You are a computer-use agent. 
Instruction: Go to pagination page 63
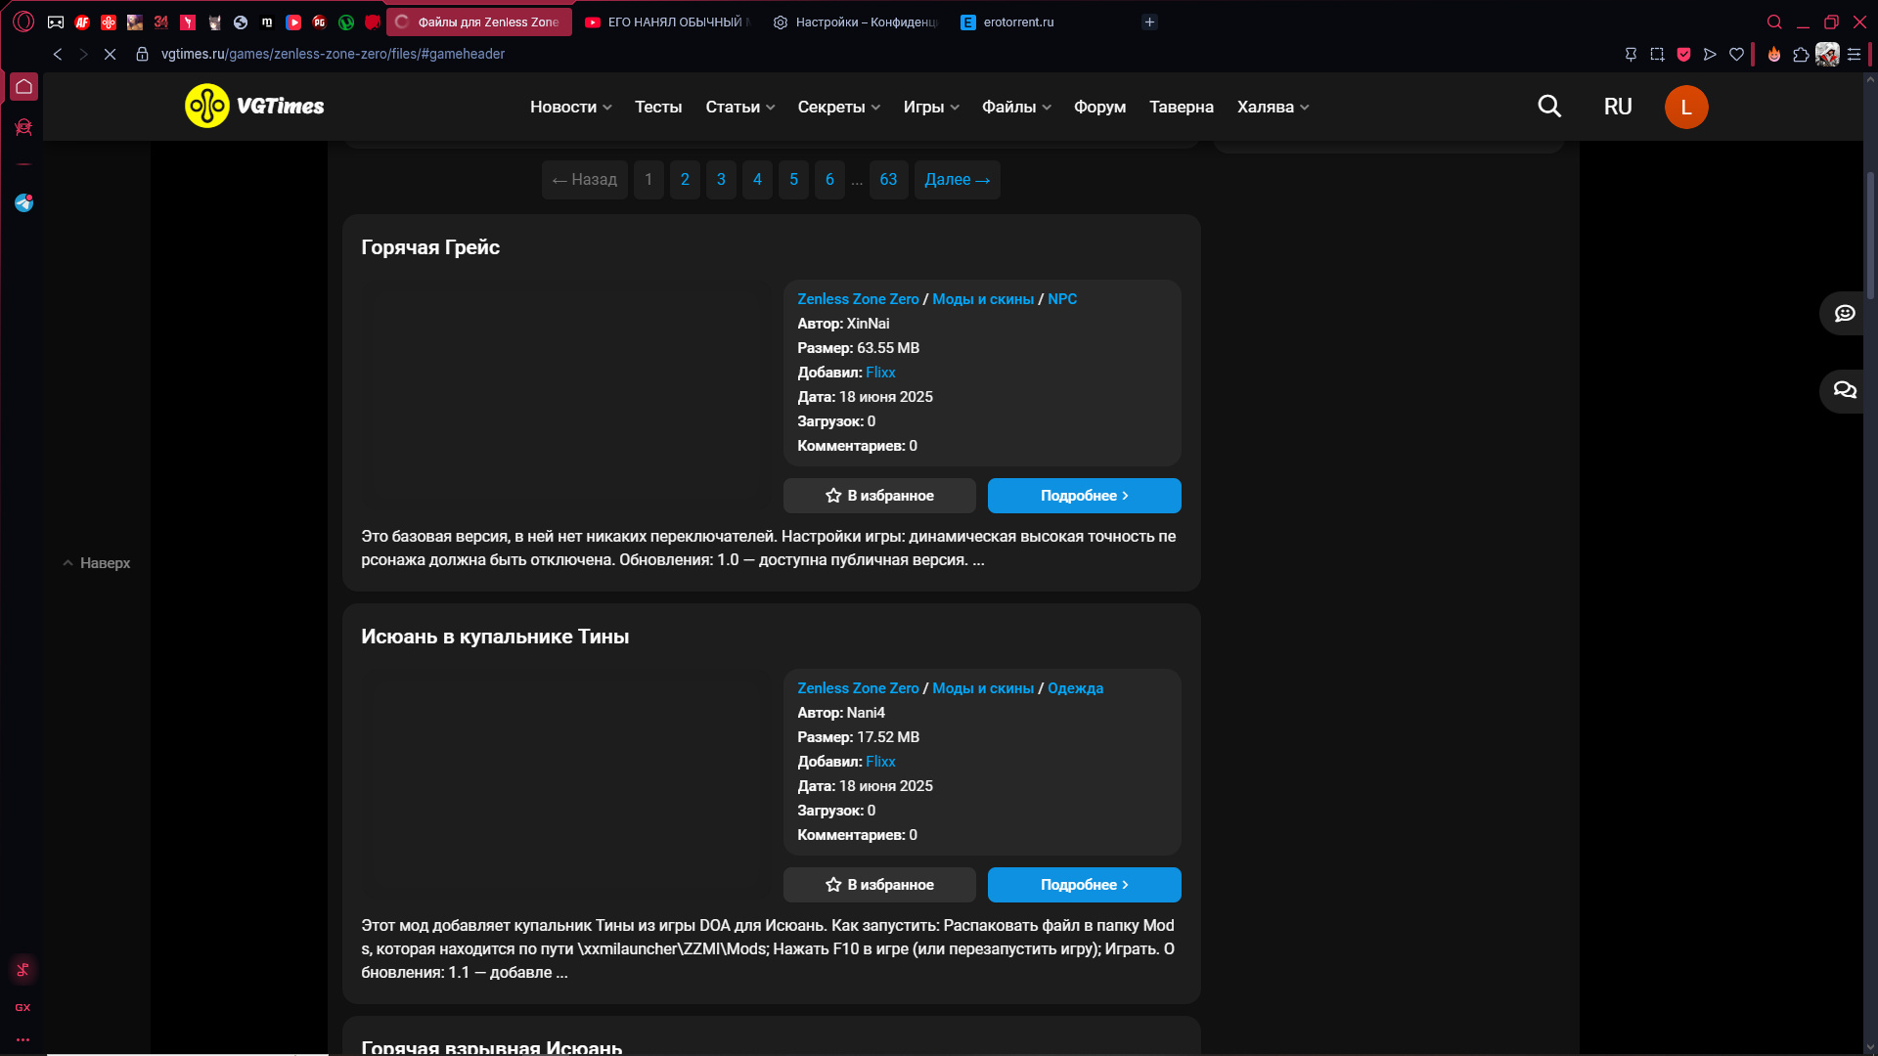coord(888,180)
